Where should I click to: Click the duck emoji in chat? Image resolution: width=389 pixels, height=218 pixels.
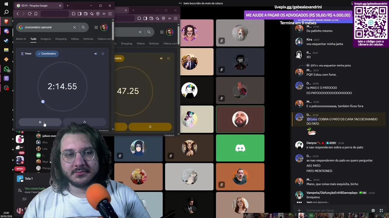(x=312, y=131)
